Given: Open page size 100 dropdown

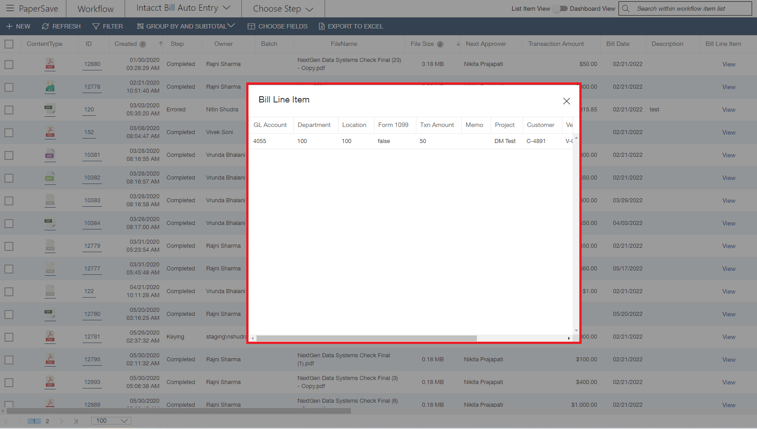Looking at the screenshot, I should (111, 421).
